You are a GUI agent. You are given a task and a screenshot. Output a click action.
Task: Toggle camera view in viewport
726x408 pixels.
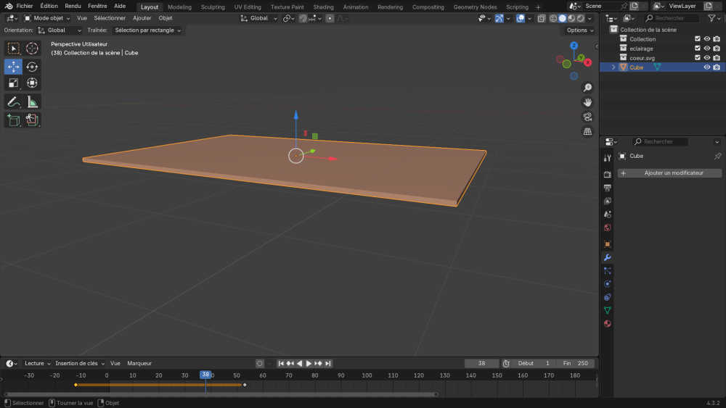tap(587, 117)
